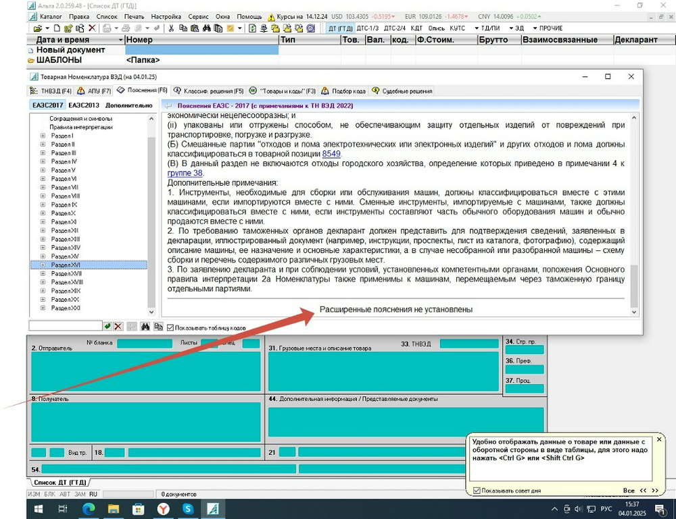
Task: Expand Раздел XVI tree node
Action: (x=43, y=265)
